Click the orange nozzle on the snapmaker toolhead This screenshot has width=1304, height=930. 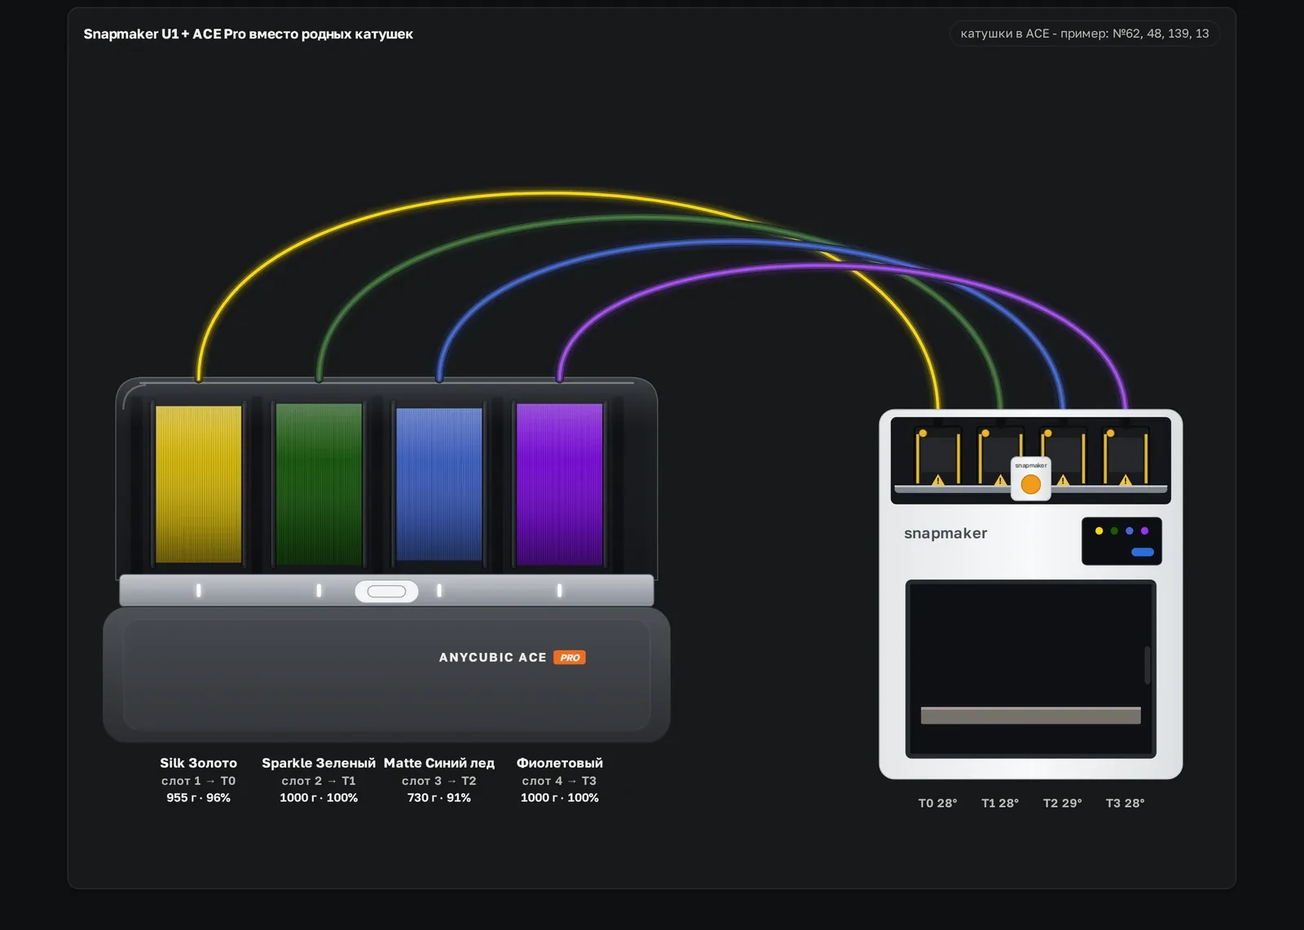[x=1031, y=484]
